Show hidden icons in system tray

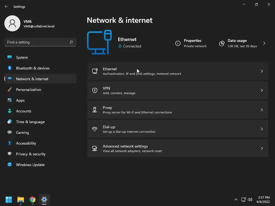pos(236,200)
